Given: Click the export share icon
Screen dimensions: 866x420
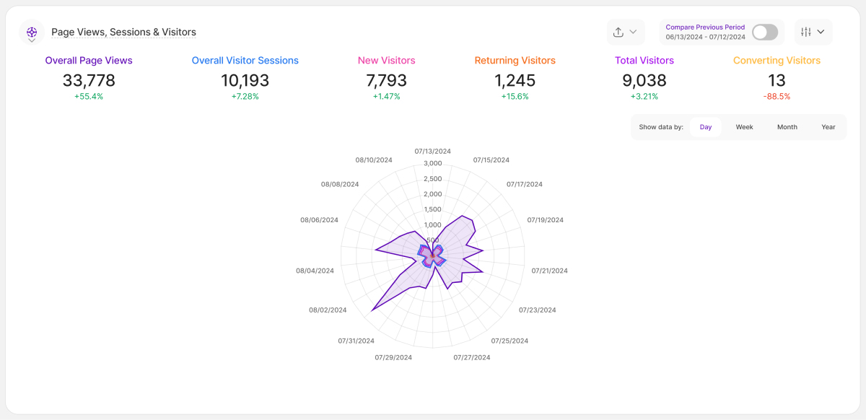Looking at the screenshot, I should [618, 32].
